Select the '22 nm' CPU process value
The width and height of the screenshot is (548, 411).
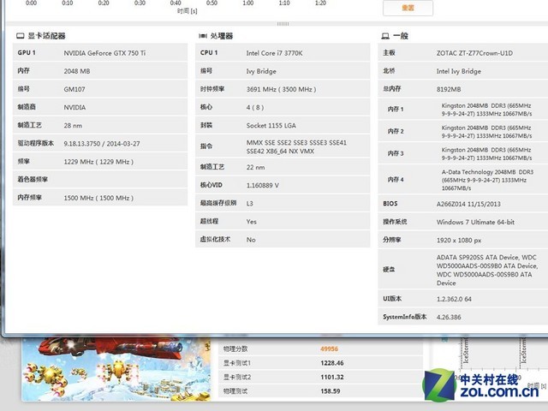pos(255,168)
